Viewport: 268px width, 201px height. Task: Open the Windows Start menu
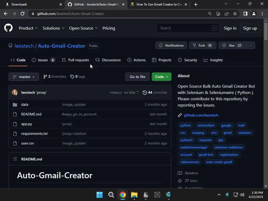click(x=99, y=195)
